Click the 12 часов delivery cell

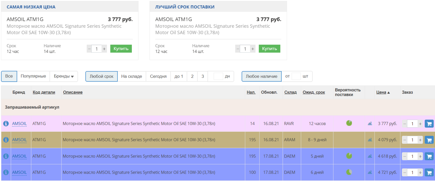point(317,124)
